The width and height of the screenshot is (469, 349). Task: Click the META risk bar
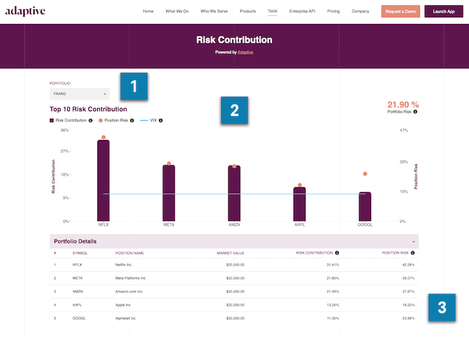click(169, 193)
